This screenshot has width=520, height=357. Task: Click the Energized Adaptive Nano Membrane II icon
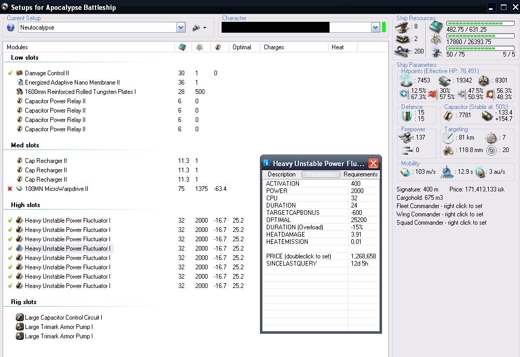[x=20, y=82]
